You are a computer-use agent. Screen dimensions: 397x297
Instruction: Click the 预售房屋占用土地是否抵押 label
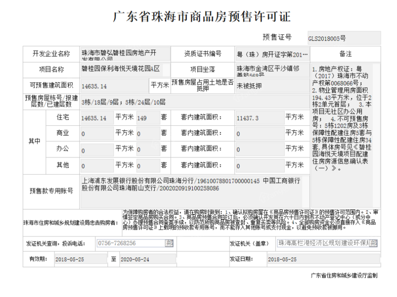pyautogui.click(x=202, y=85)
